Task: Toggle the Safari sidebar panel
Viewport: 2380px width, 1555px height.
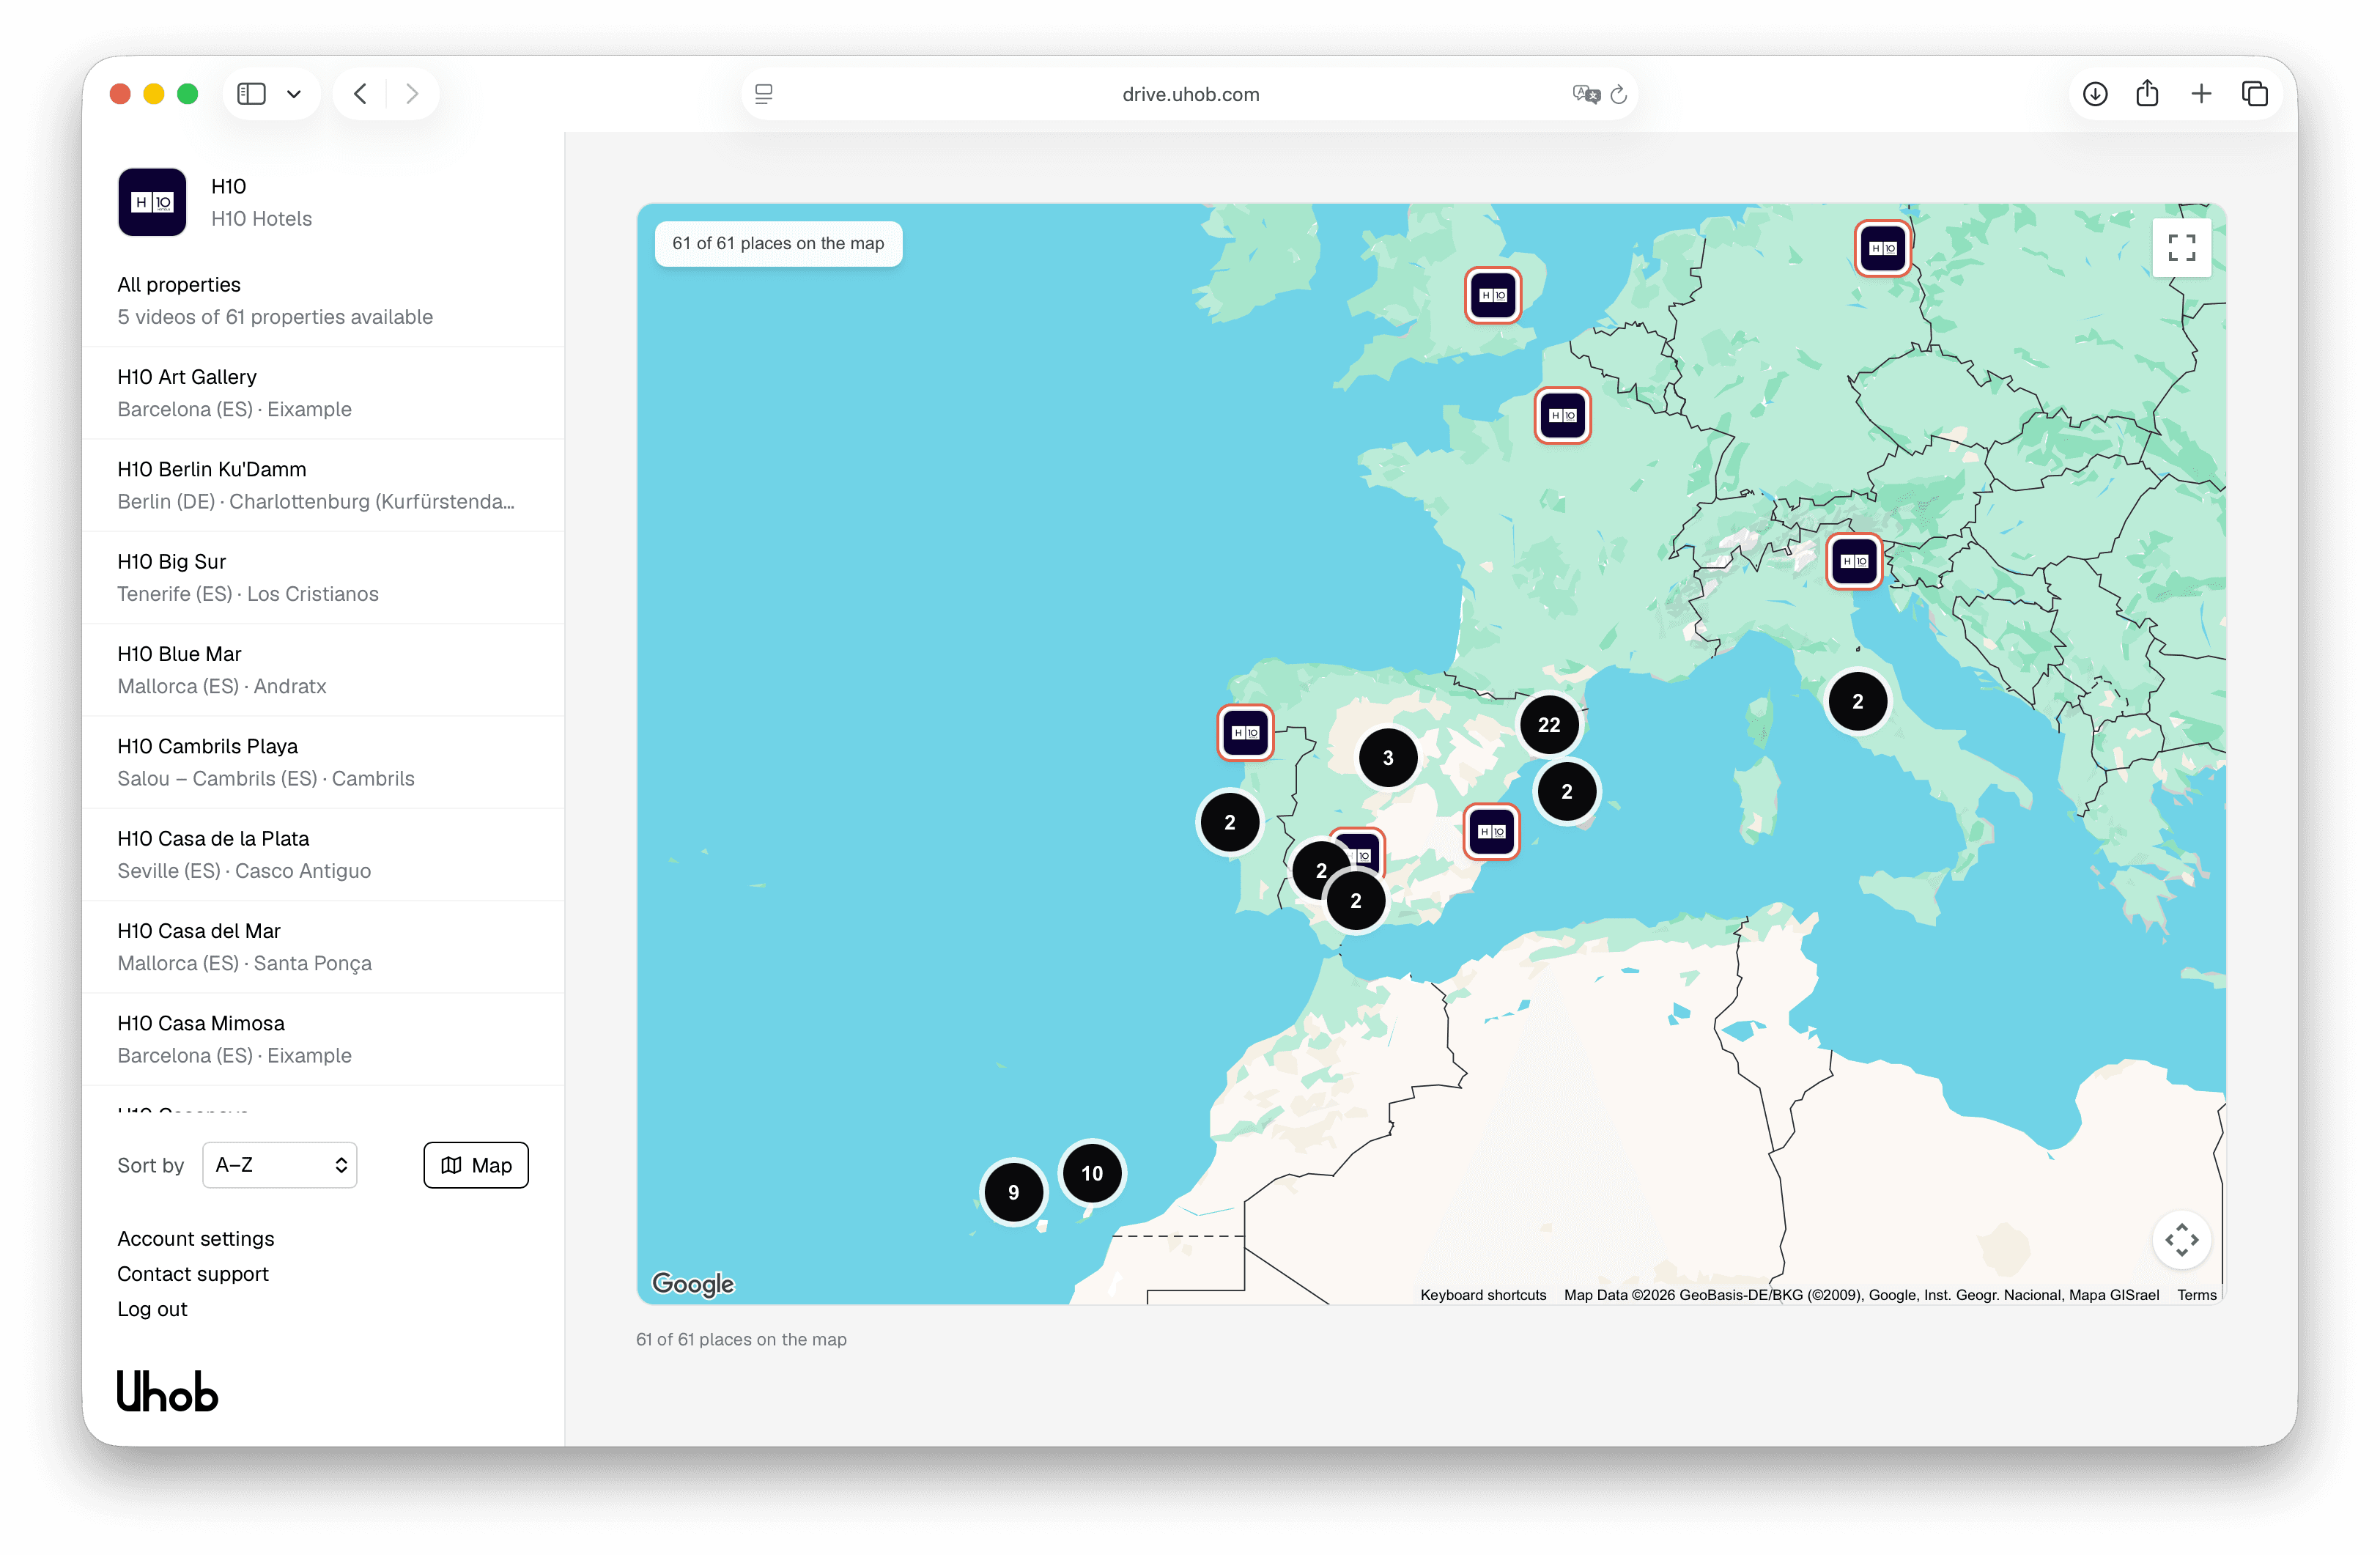Action: tap(251, 94)
